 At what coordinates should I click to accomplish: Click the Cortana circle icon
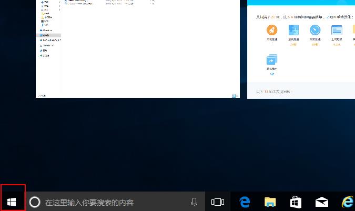tap(34, 202)
